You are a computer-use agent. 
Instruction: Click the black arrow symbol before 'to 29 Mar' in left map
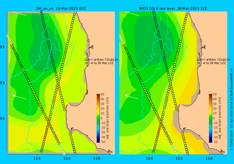[x=92, y=63]
